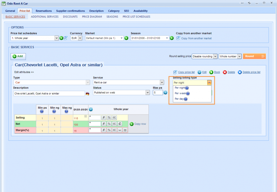The image size is (277, 192).
Task: Click the gear icon on the date column header
Action: pyautogui.click(x=91, y=109)
